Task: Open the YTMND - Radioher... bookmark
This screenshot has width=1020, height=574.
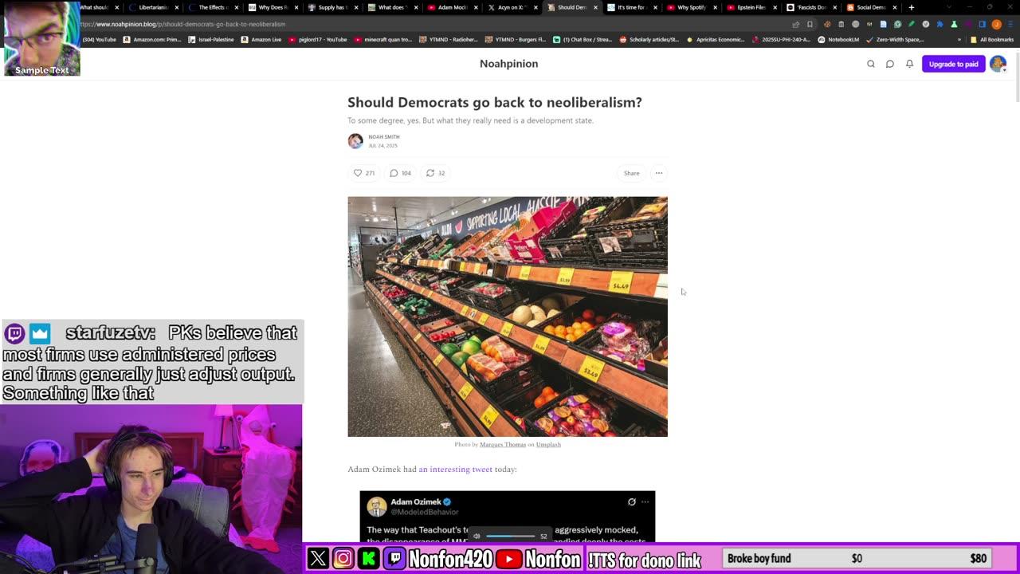Action: [x=449, y=39]
